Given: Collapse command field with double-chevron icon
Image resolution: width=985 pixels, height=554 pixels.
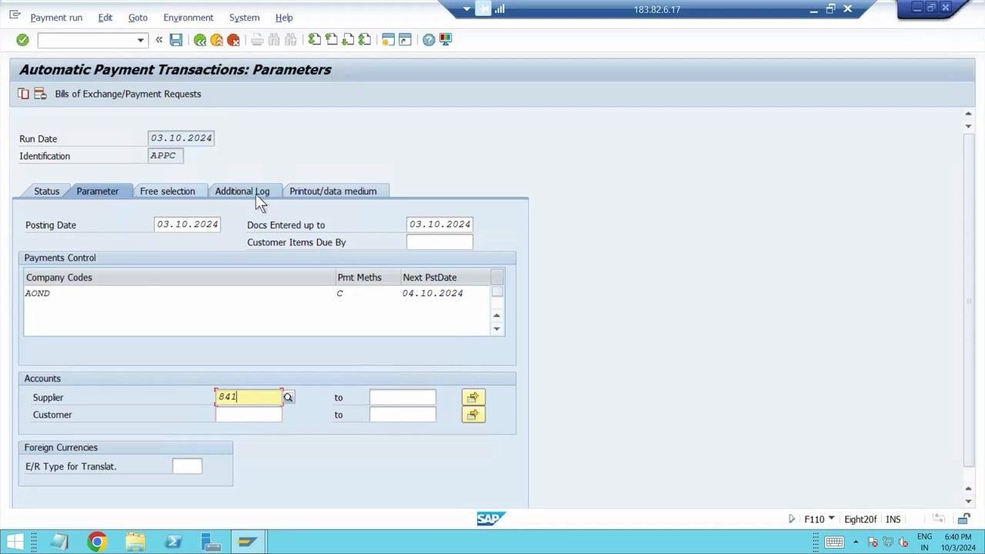Looking at the screenshot, I should [159, 40].
